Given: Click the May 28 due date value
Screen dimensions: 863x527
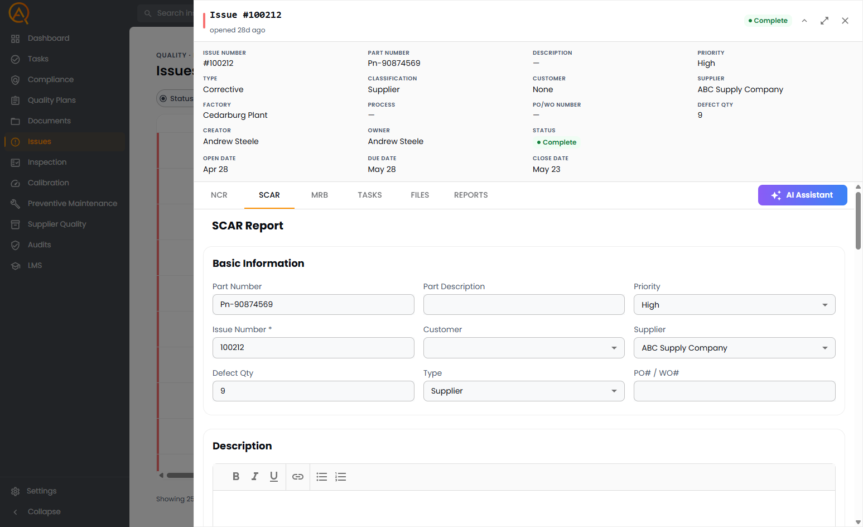Looking at the screenshot, I should point(382,169).
